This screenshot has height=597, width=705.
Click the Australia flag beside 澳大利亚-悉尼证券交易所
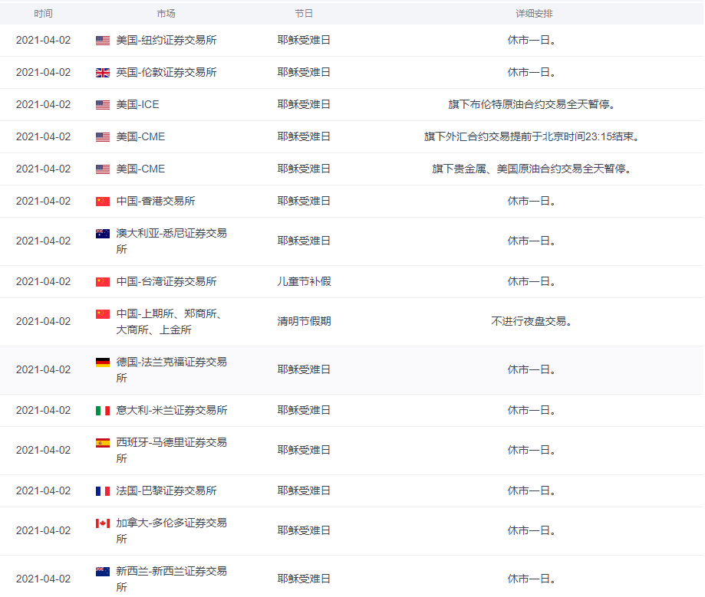[103, 234]
